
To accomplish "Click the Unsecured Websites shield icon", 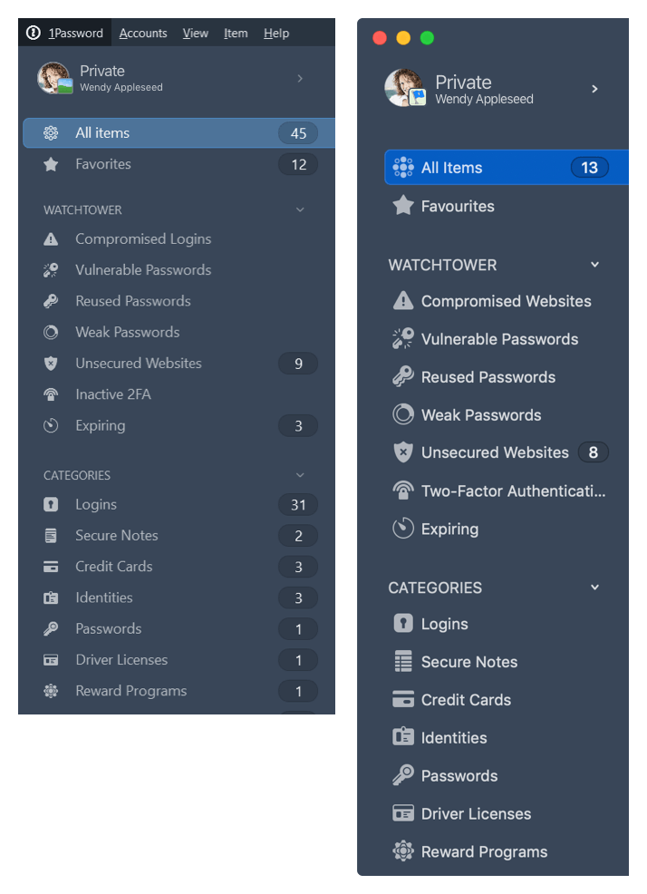I will coord(51,363).
